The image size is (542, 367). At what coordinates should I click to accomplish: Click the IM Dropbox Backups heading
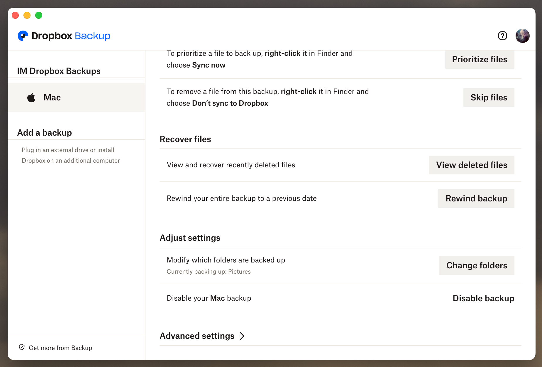[59, 71]
